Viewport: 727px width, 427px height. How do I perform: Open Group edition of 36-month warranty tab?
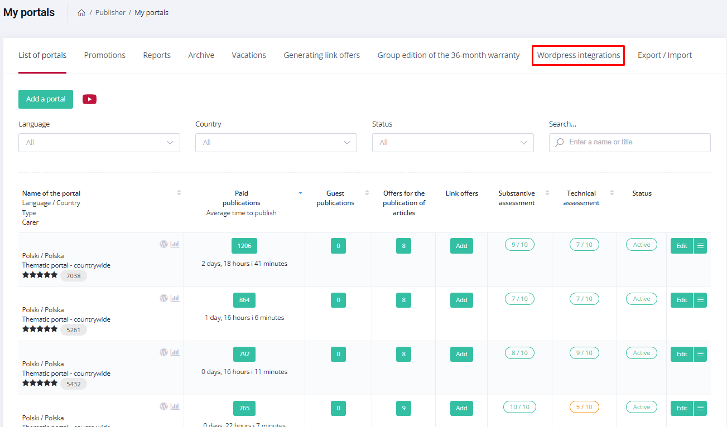449,55
